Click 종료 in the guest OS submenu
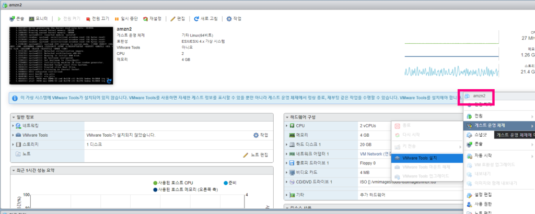This screenshot has height=214, width=535. [x=427, y=126]
